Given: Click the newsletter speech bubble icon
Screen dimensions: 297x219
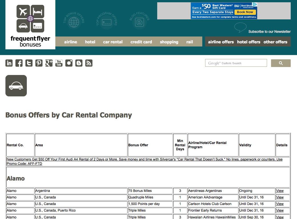Looking at the screenshot, I should coord(240,28).
